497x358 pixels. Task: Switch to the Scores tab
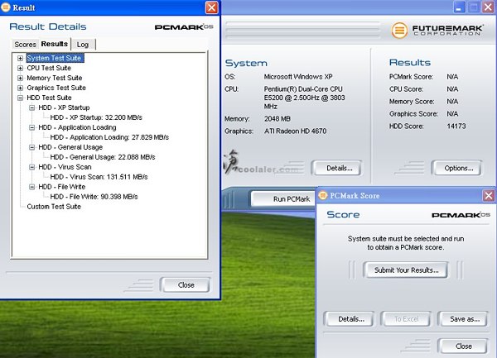click(25, 45)
